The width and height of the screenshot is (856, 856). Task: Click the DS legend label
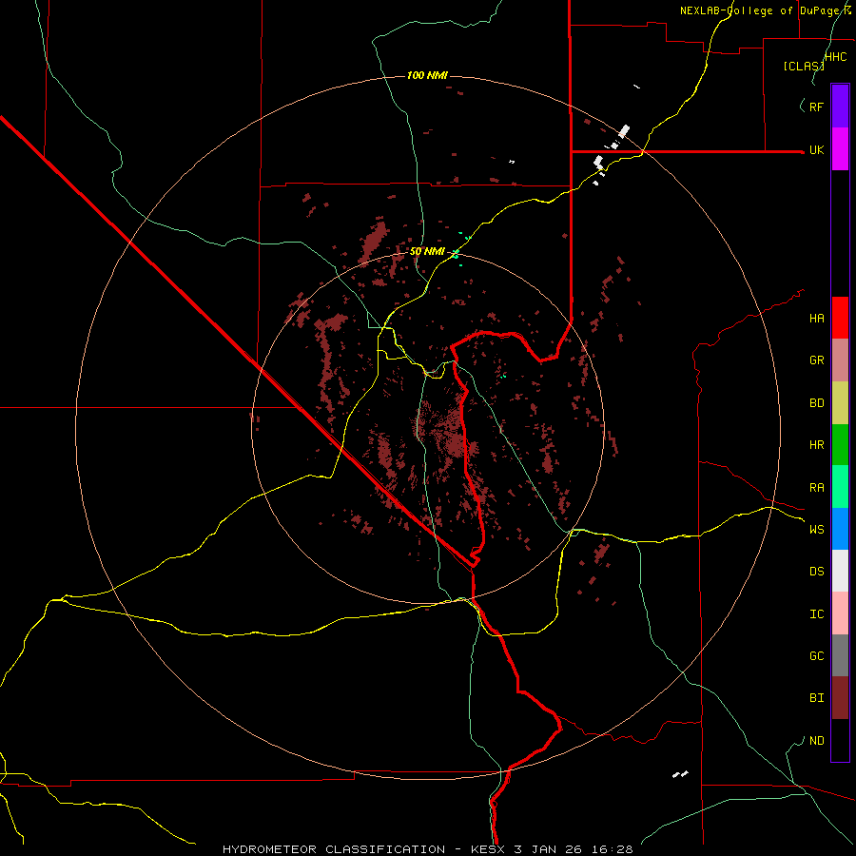(x=816, y=572)
